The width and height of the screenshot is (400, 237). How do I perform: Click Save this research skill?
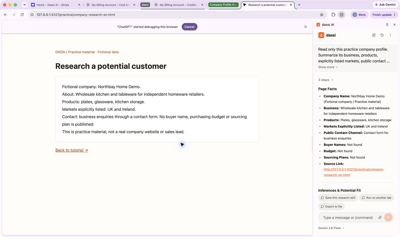click(x=338, y=198)
